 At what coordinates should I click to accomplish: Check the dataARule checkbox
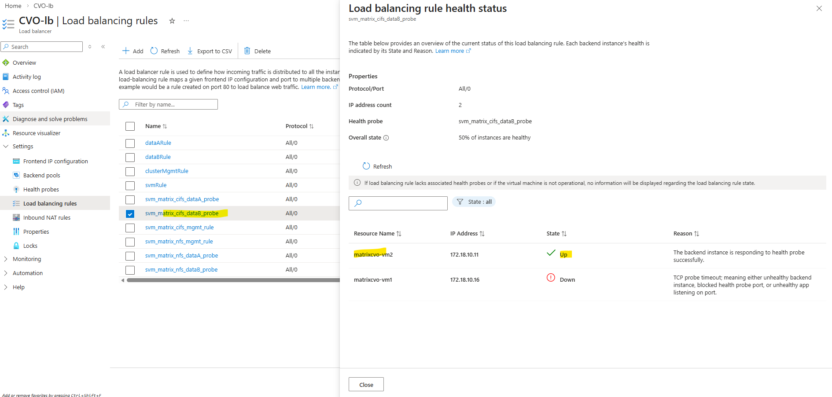tap(130, 143)
